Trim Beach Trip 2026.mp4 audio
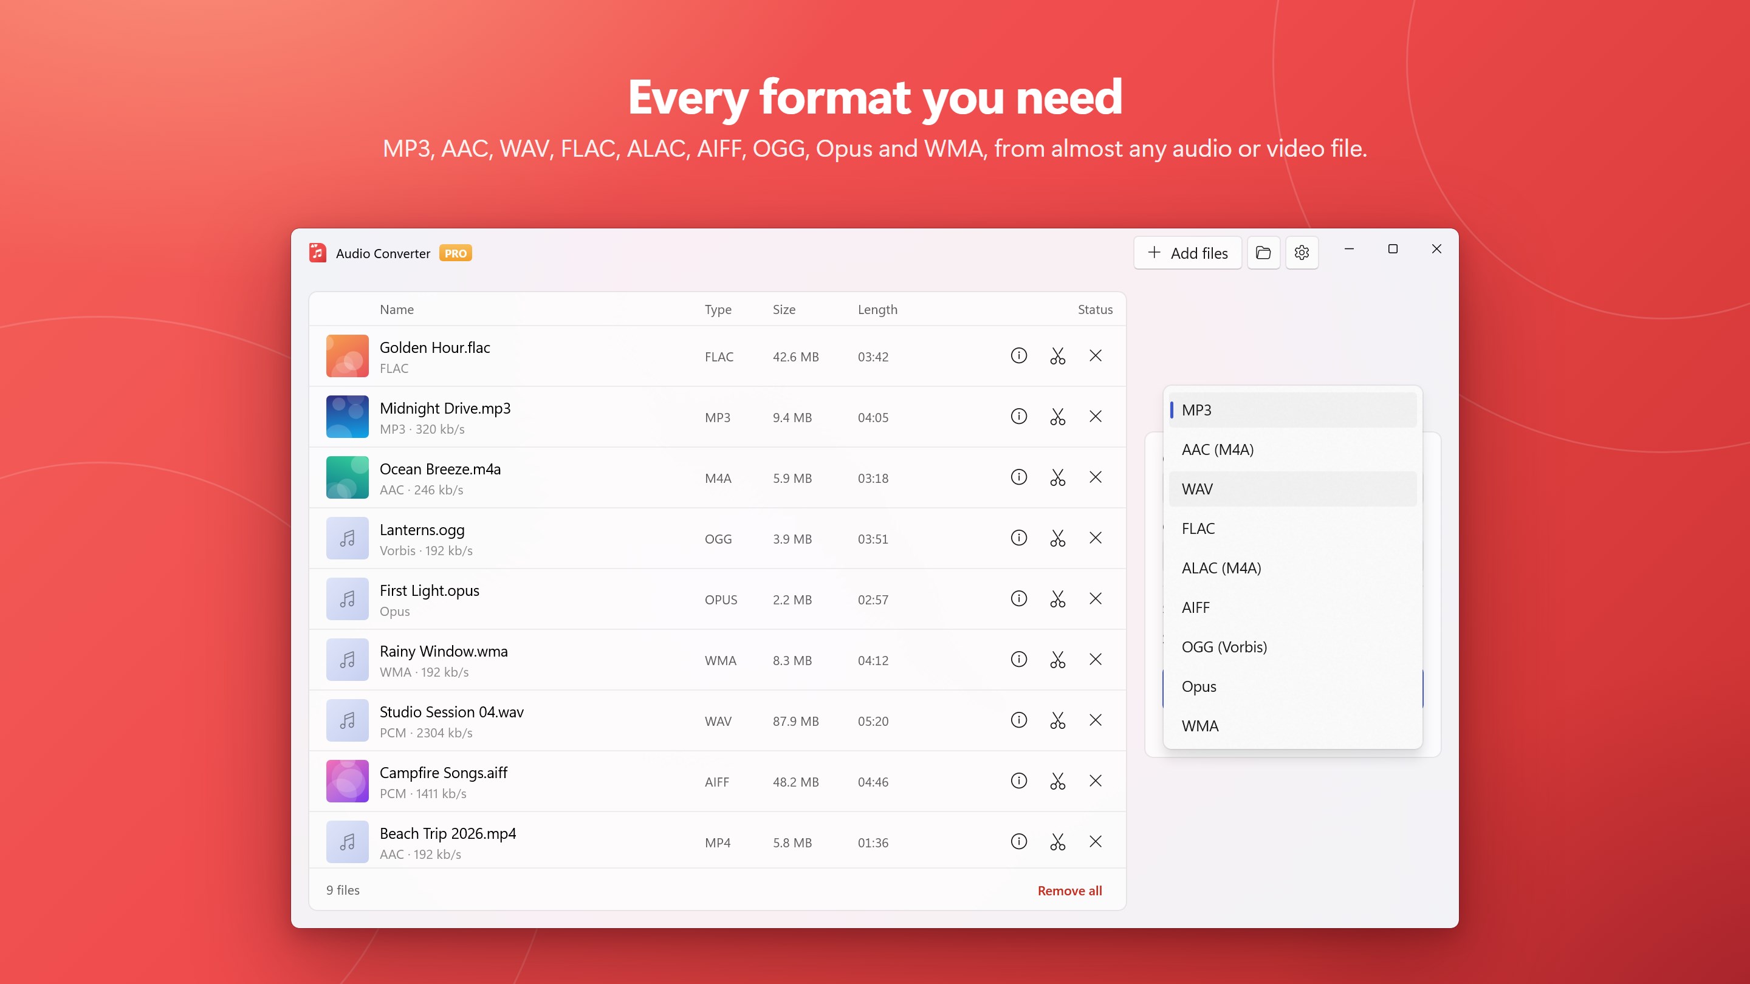Image resolution: width=1750 pixels, height=984 pixels. [x=1057, y=842]
